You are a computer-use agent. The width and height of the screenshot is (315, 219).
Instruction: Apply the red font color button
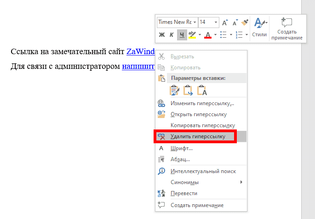[x=207, y=35]
